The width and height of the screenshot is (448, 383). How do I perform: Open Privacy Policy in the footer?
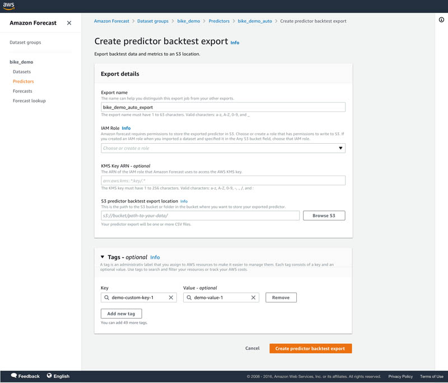tap(400, 376)
